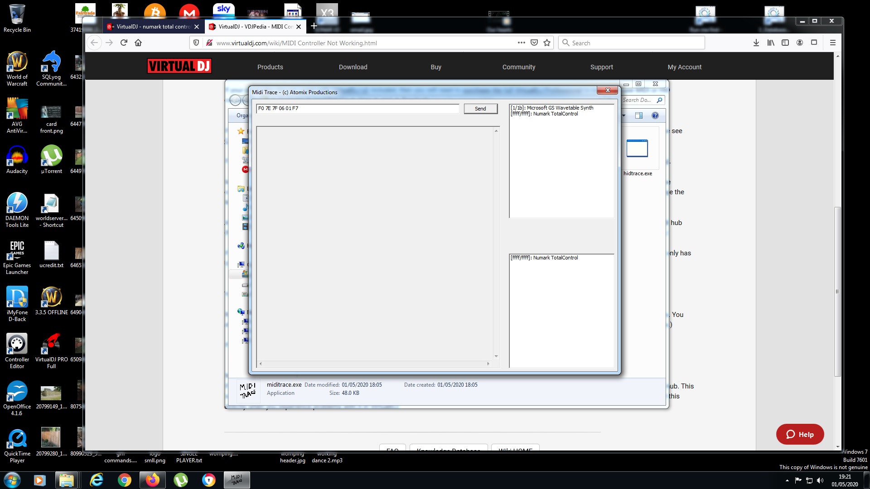Open page actions three-dot menu

(x=522, y=43)
